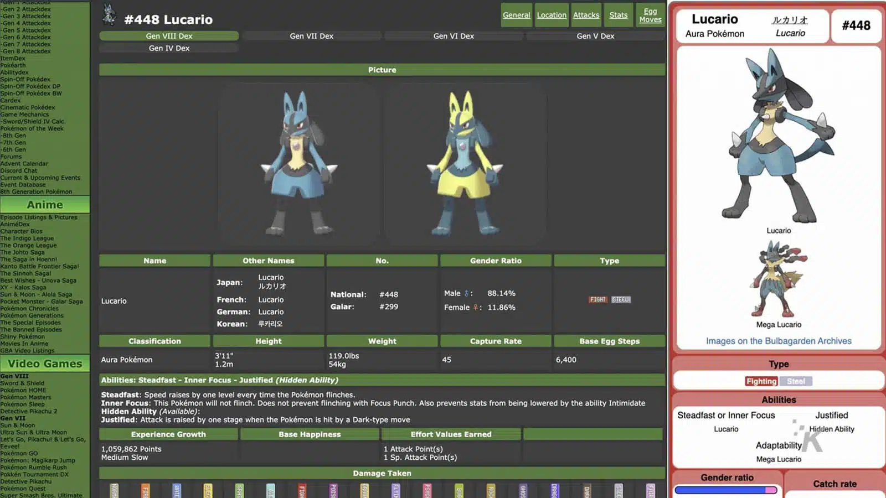The width and height of the screenshot is (886, 498).
Task: Click the FIGHT type badge in Type column
Action: click(x=597, y=299)
